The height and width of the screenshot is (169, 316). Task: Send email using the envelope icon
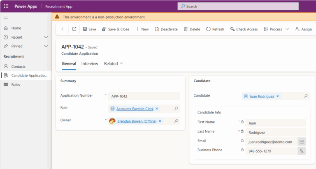point(302,141)
